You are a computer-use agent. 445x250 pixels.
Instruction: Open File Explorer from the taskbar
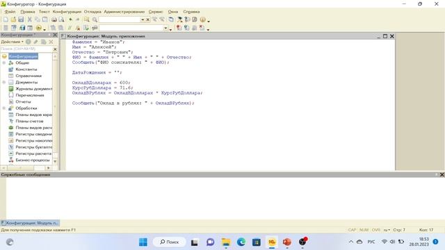(226, 242)
